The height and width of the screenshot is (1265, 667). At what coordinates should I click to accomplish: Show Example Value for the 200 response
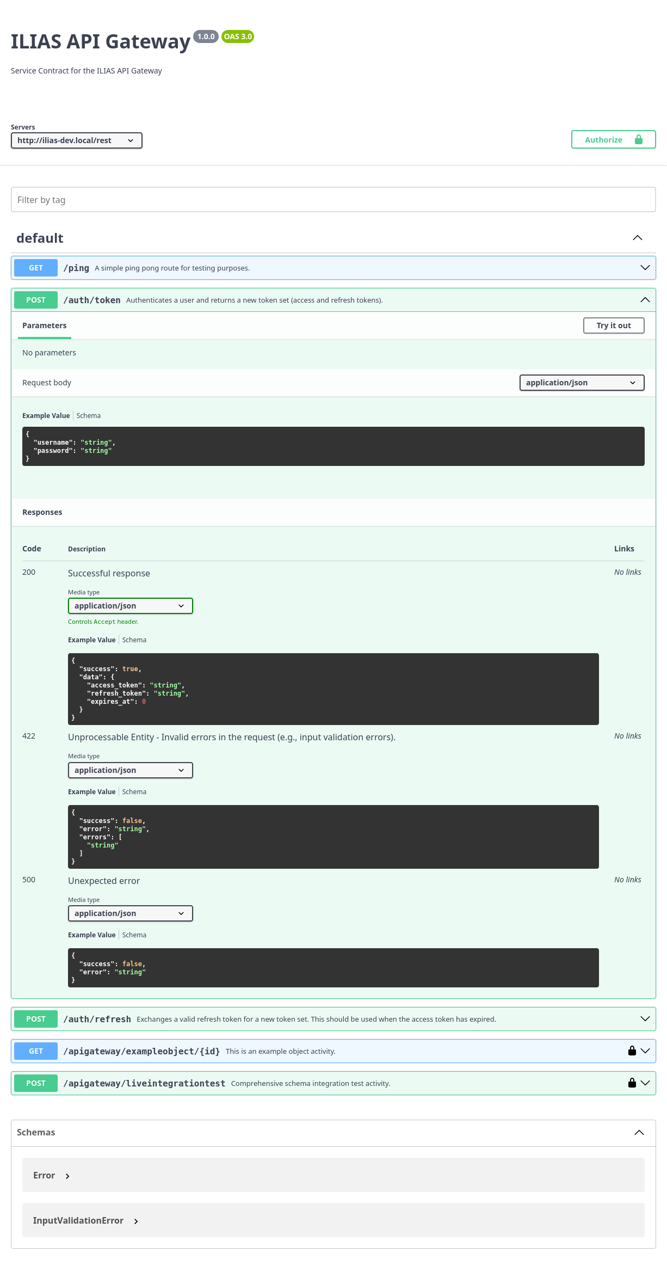(x=92, y=640)
